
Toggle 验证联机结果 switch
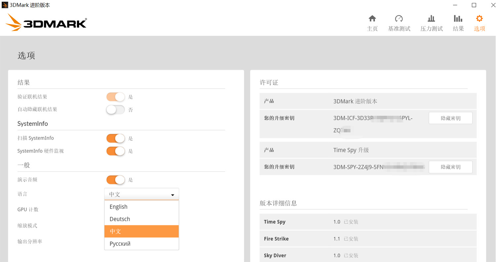(115, 97)
